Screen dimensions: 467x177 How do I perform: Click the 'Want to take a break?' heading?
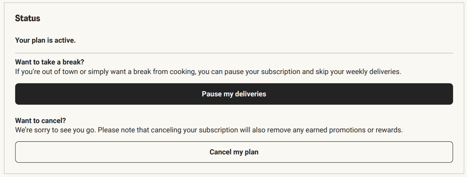(x=50, y=62)
